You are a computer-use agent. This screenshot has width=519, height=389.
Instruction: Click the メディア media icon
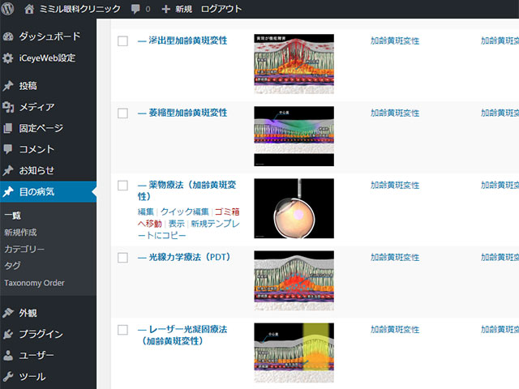point(8,107)
